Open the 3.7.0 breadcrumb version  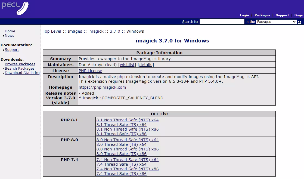coord(115,31)
